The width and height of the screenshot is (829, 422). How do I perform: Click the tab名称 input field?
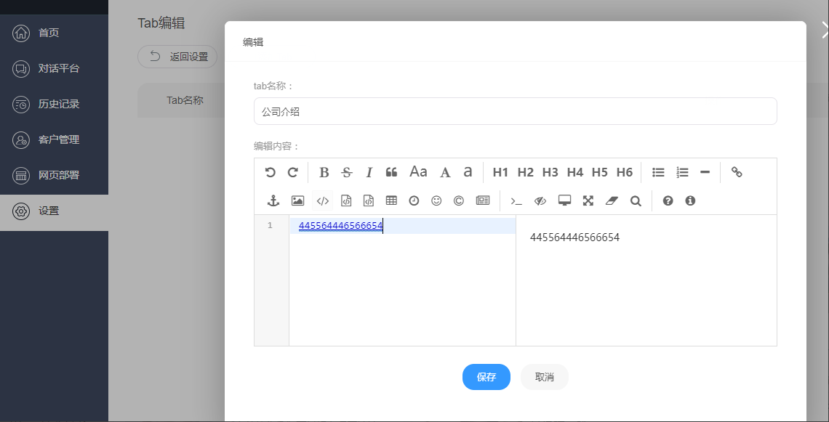tap(515, 111)
